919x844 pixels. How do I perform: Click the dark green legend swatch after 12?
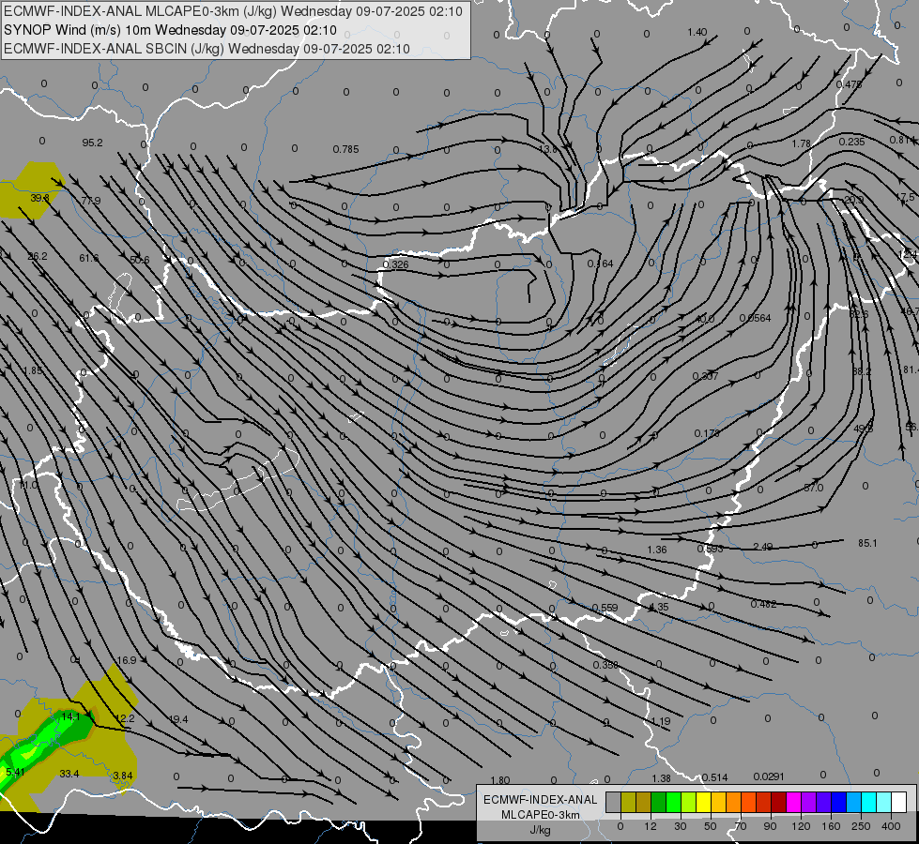coord(659,802)
